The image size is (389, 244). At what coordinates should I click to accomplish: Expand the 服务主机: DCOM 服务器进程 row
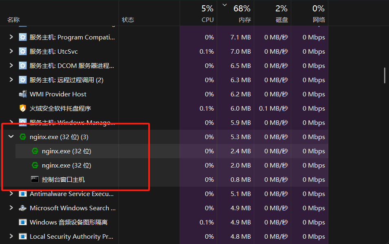(11, 65)
